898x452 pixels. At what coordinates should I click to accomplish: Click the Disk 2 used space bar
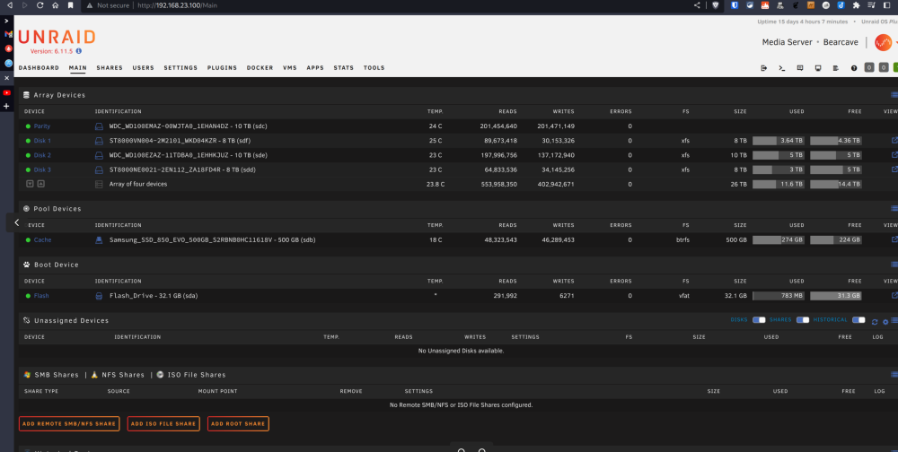coord(779,155)
